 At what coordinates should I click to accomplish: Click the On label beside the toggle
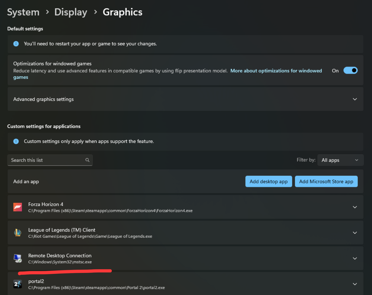[x=335, y=71]
